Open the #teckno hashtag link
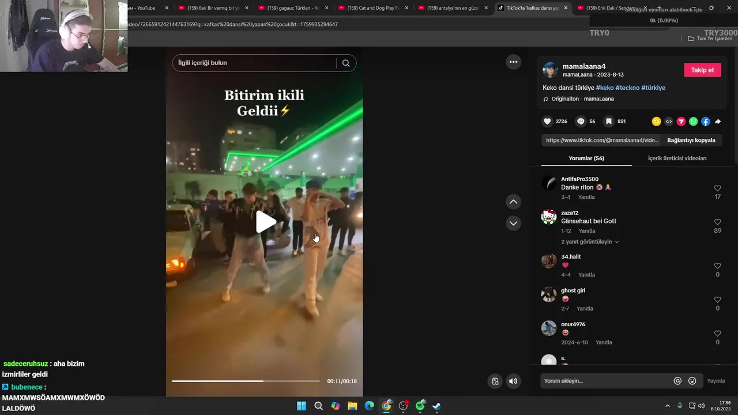The width and height of the screenshot is (738, 415). [x=627, y=88]
